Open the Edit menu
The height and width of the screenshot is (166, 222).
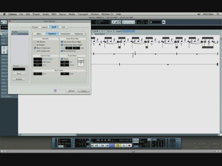coord(28,14)
